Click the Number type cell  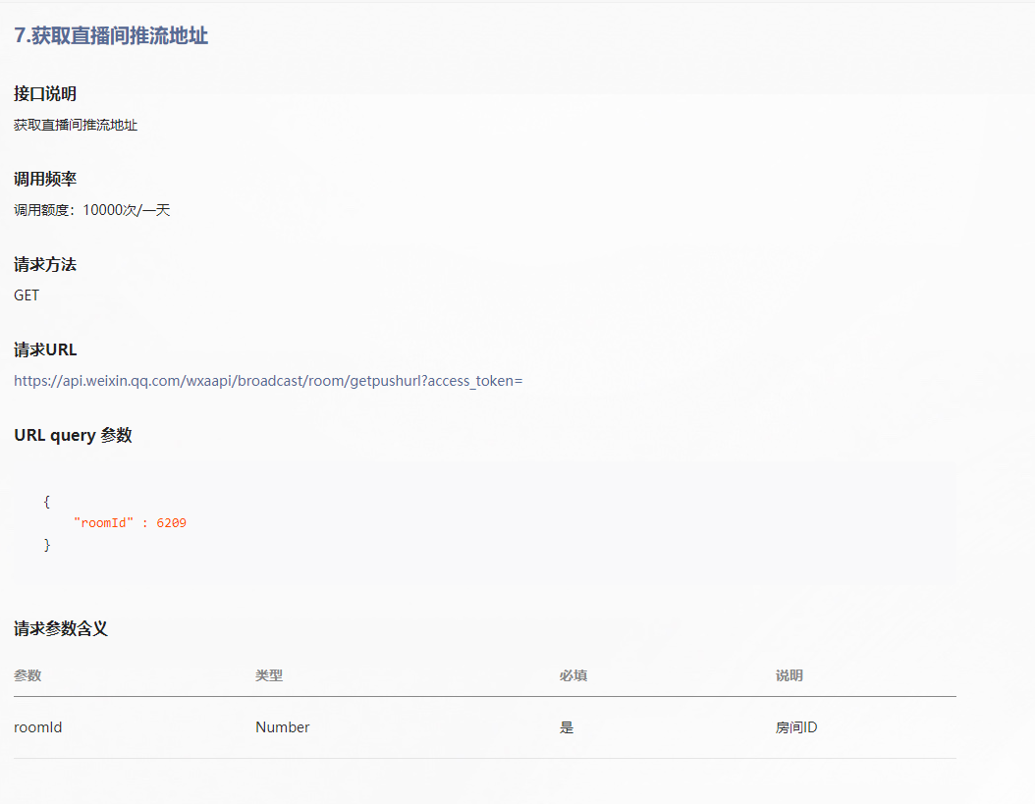tap(283, 727)
